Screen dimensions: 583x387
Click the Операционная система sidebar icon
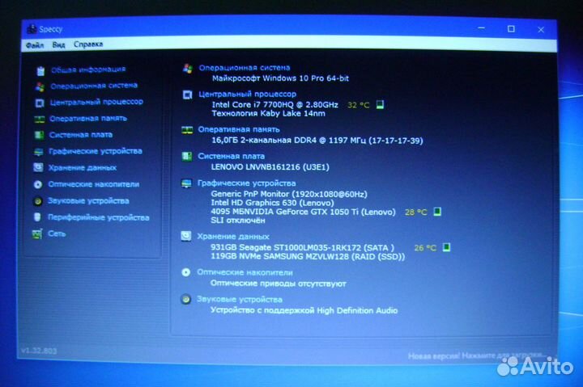[x=40, y=86]
